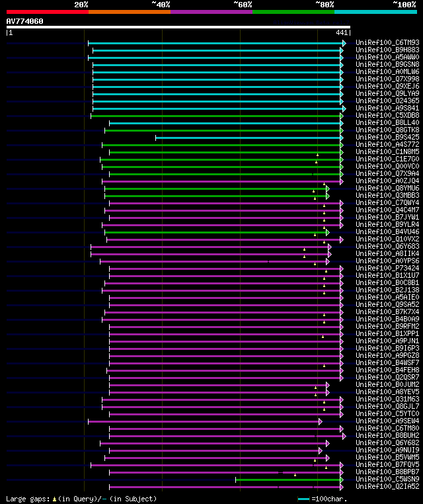The height and width of the screenshot is (504, 423).
Task: Select the UniRef100_Q9SA52 label
Action: click(387, 305)
